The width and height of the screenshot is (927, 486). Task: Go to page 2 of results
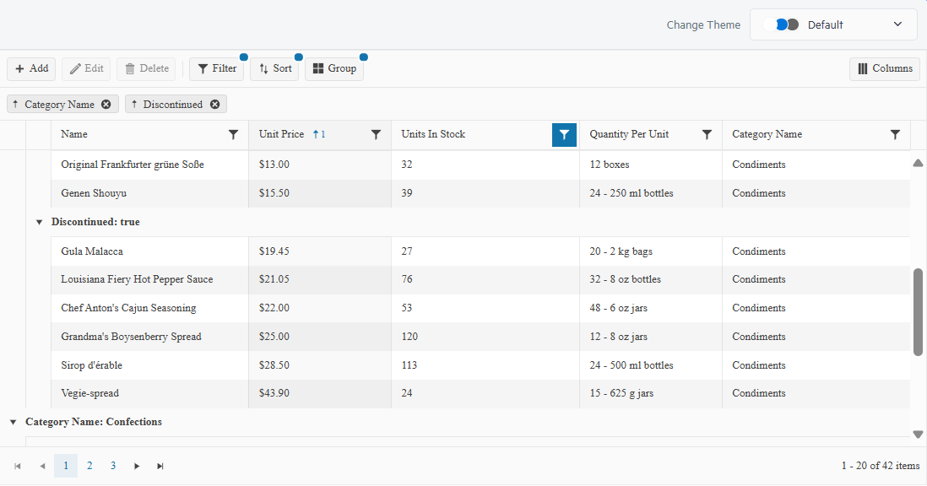click(x=89, y=465)
